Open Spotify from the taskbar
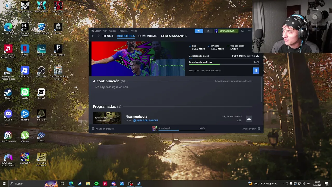 tap(96, 184)
